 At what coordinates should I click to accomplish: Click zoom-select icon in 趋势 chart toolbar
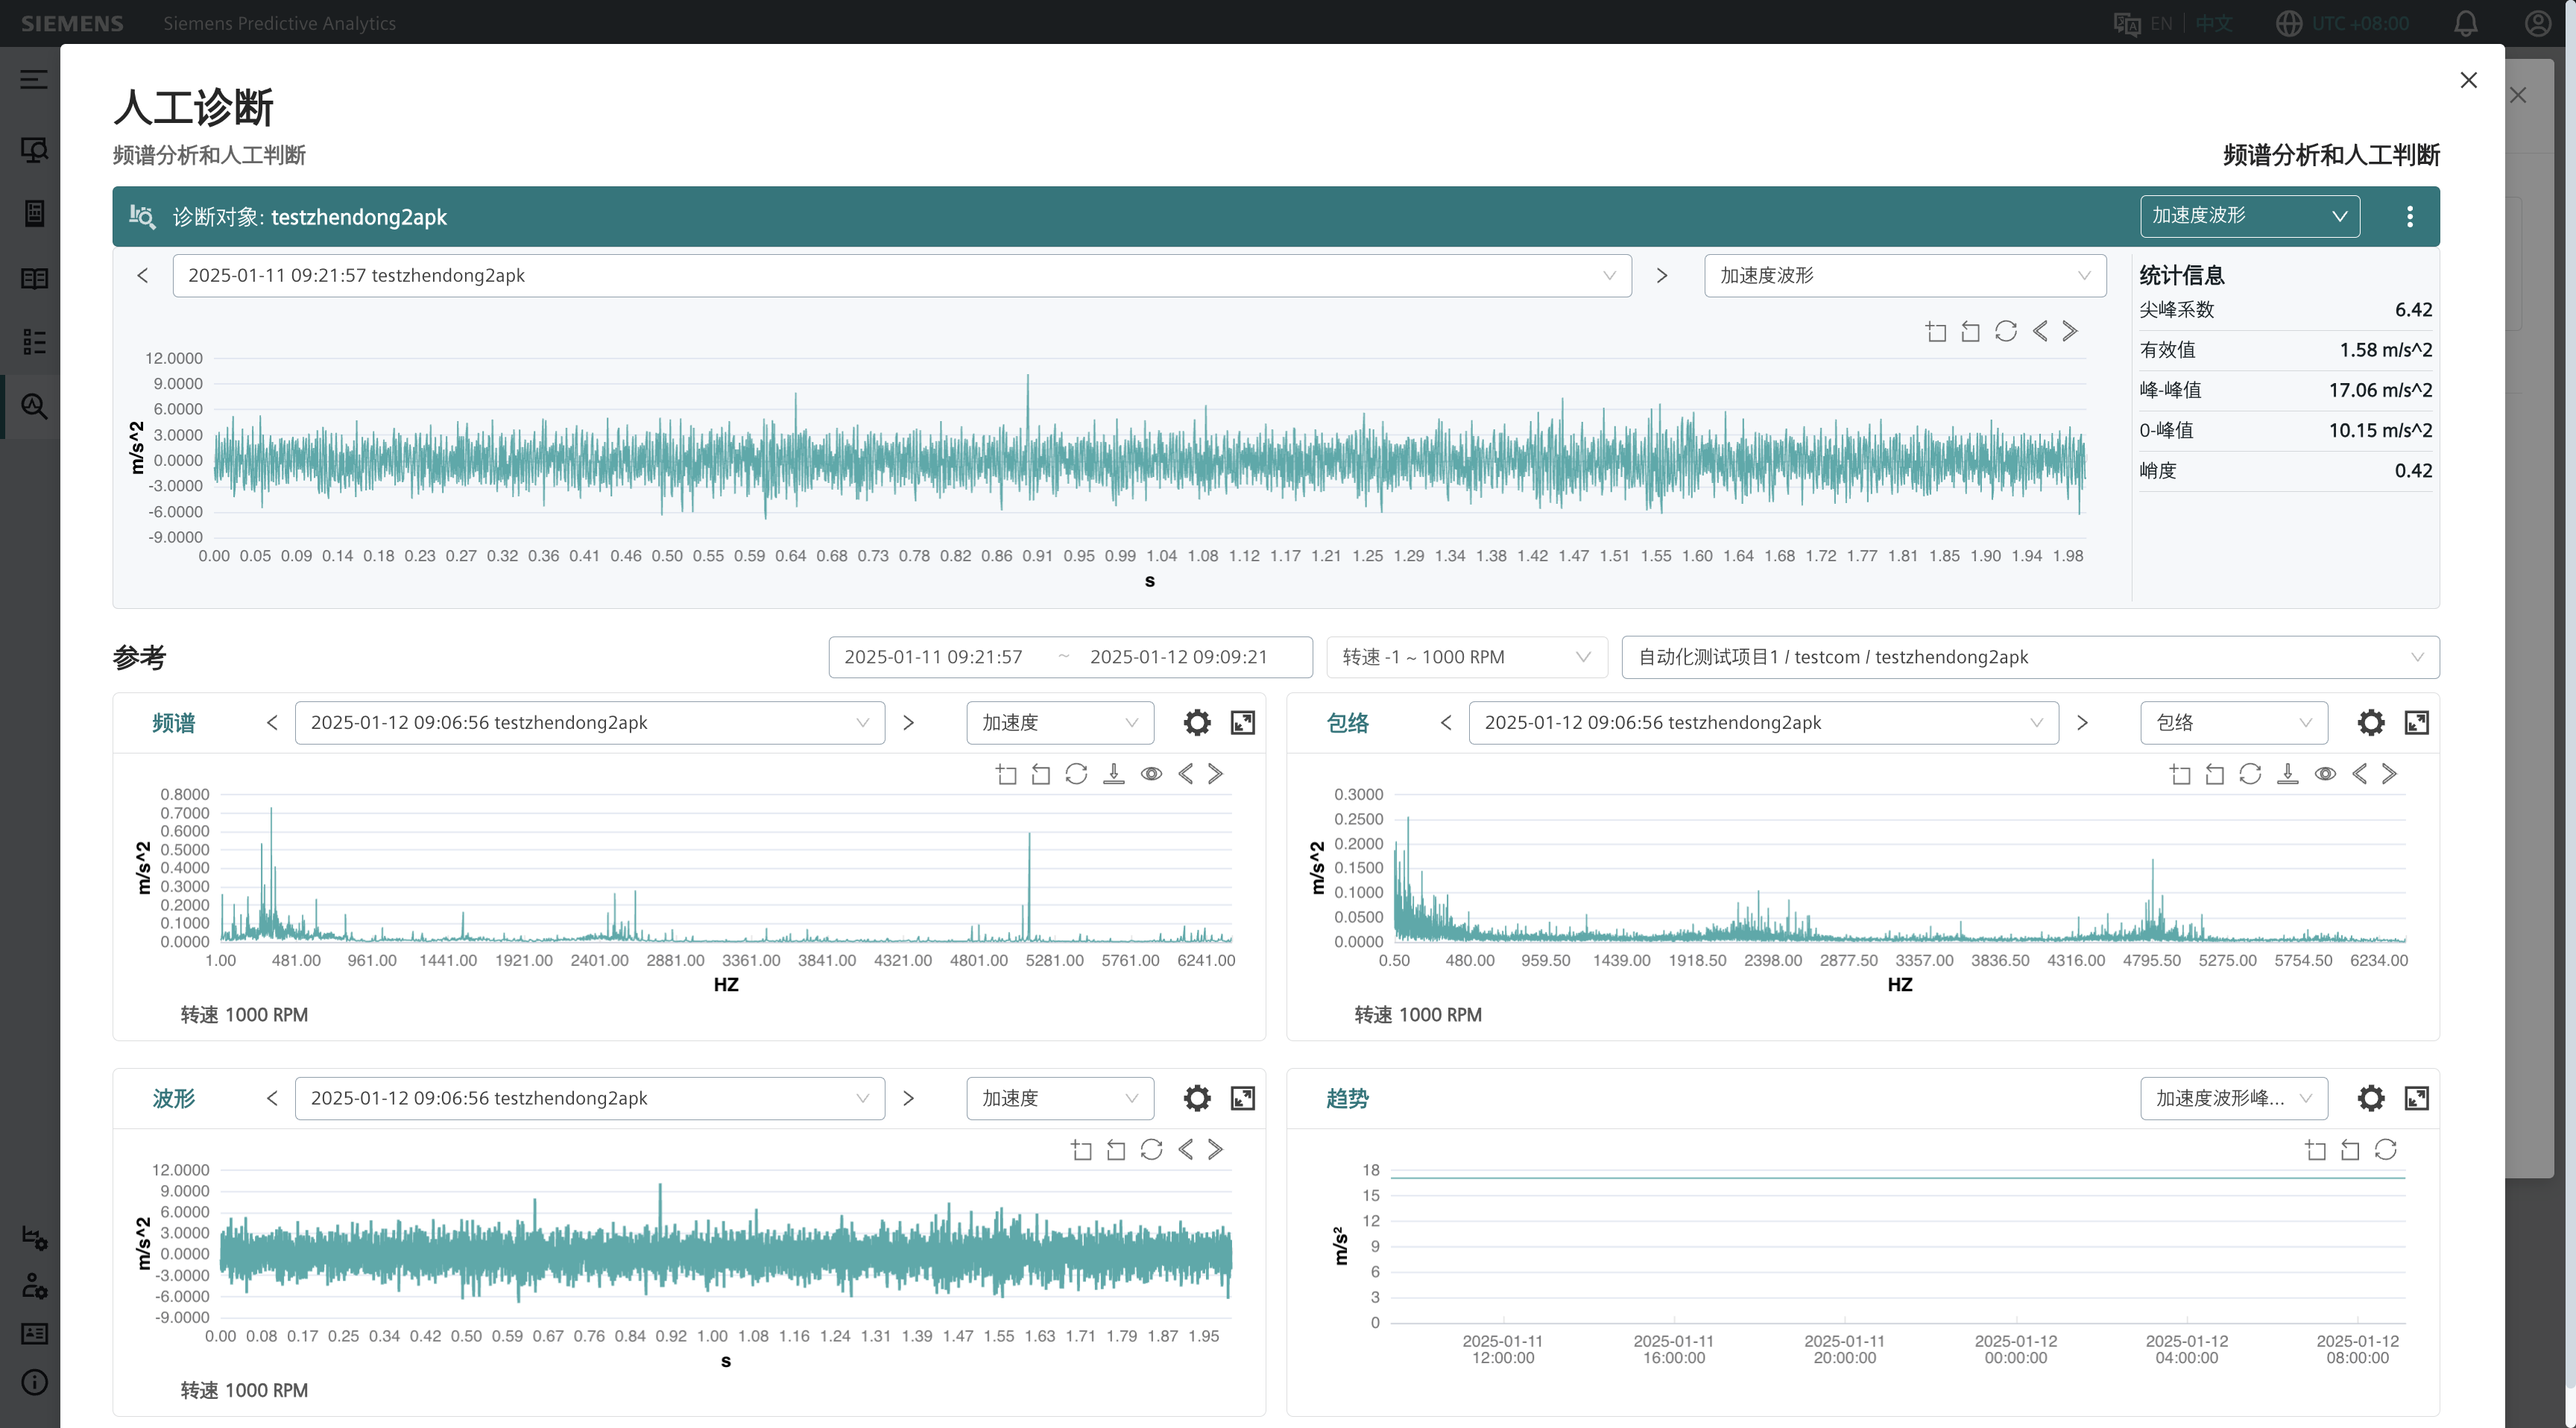(2315, 1150)
